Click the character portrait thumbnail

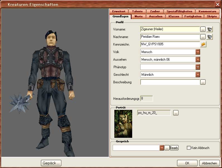point(123,124)
